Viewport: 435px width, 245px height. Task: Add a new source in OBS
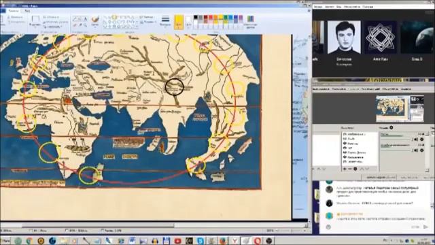coord(345,169)
